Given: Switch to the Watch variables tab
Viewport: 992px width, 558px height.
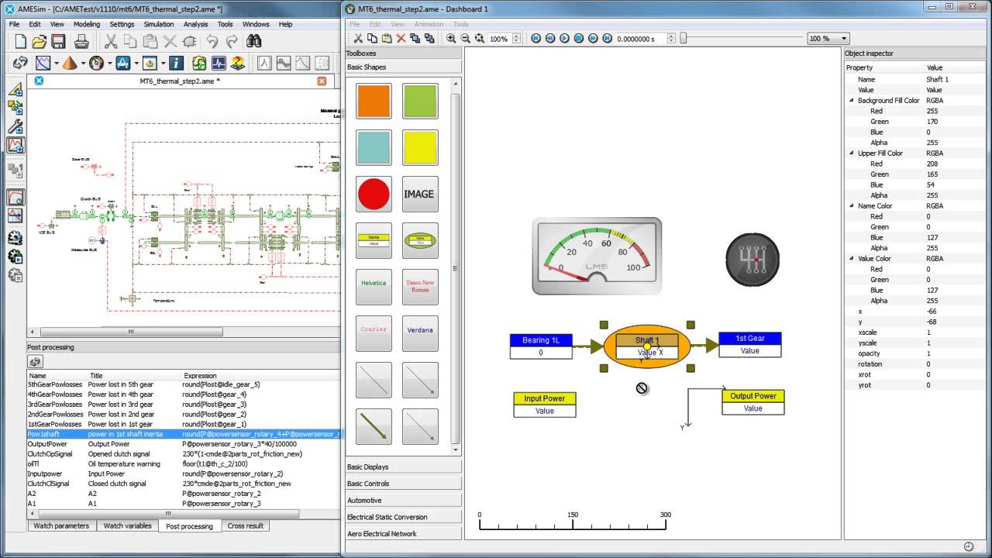Looking at the screenshot, I should point(128,525).
